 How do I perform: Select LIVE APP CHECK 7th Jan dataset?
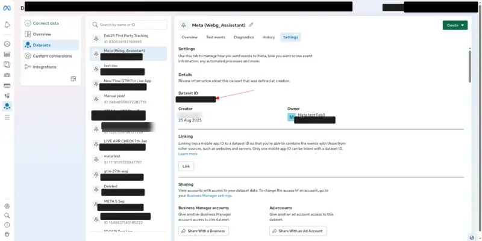point(128,144)
